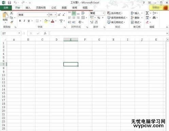Open Format as Table menu
Viewport: 169px width, 131px height.
pos(117,18)
